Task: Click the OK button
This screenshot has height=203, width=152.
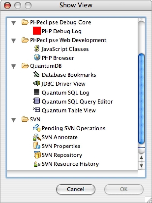Action: (124, 189)
